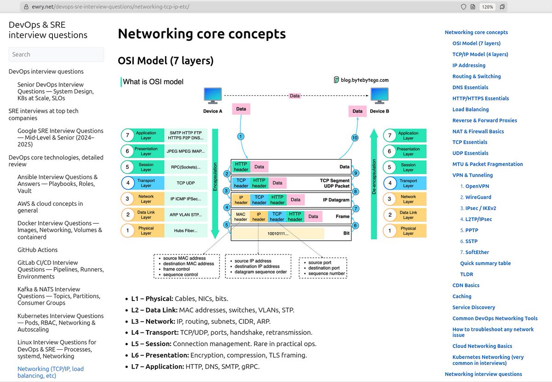The height and width of the screenshot is (382, 552).
Task: Focus the Search input field
Action: point(56,54)
